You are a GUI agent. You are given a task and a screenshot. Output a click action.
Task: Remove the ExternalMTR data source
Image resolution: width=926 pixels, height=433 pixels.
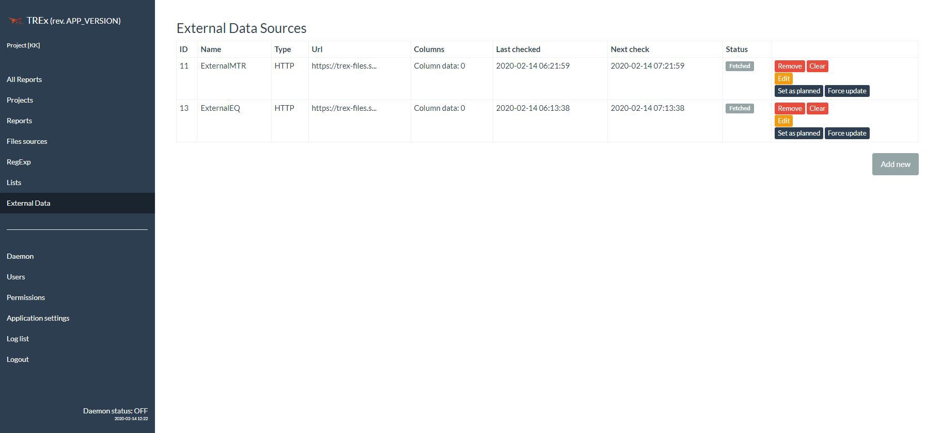789,66
